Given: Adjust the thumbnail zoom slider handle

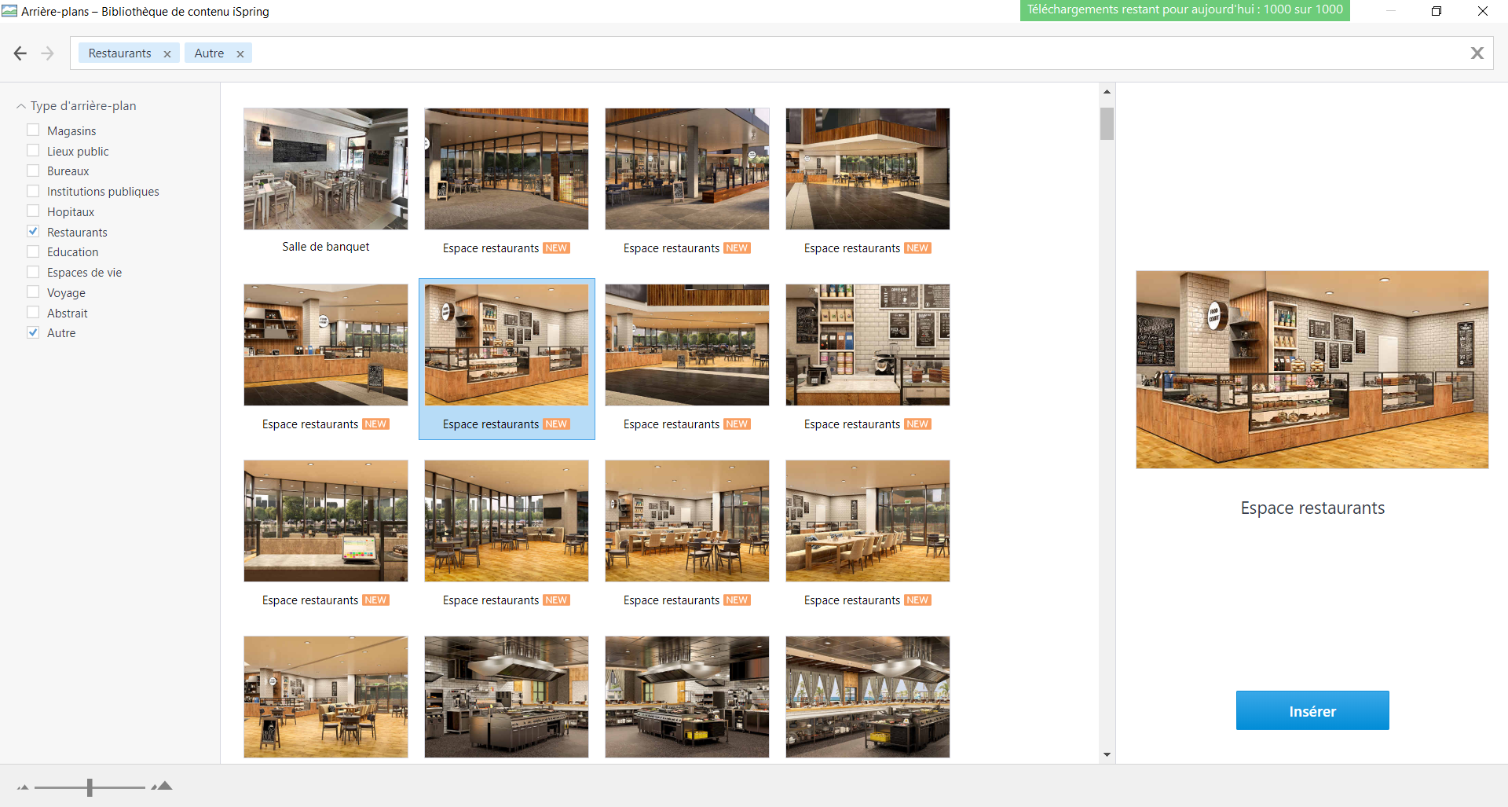Looking at the screenshot, I should [x=90, y=787].
